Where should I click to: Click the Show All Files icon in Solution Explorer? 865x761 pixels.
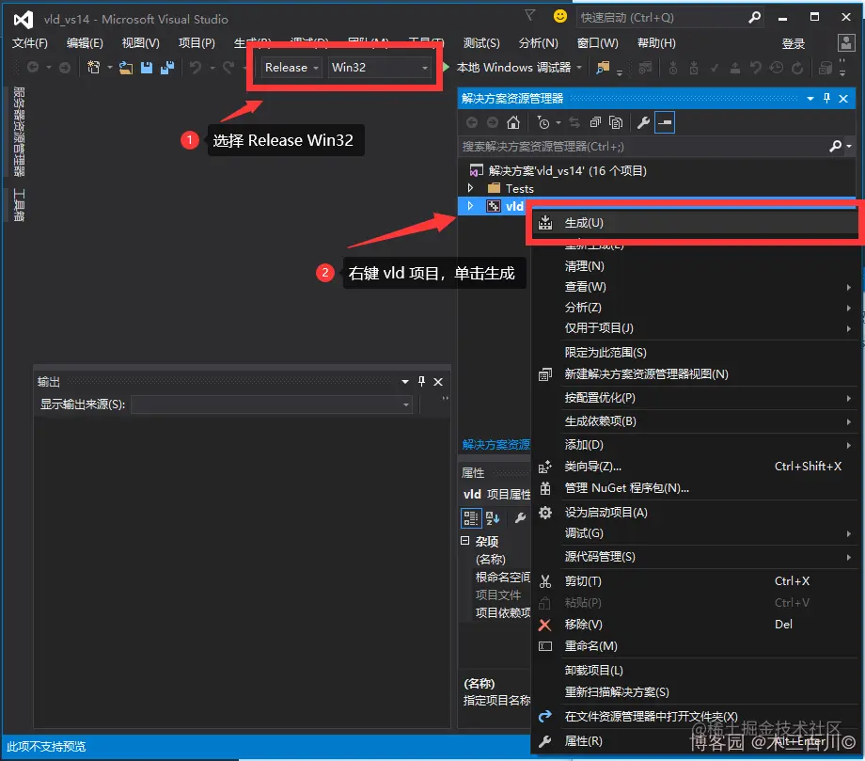click(x=616, y=122)
